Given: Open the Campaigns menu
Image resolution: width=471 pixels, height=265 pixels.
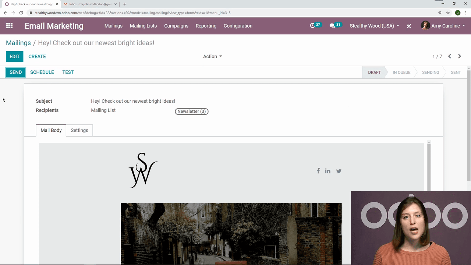Looking at the screenshot, I should (x=176, y=26).
